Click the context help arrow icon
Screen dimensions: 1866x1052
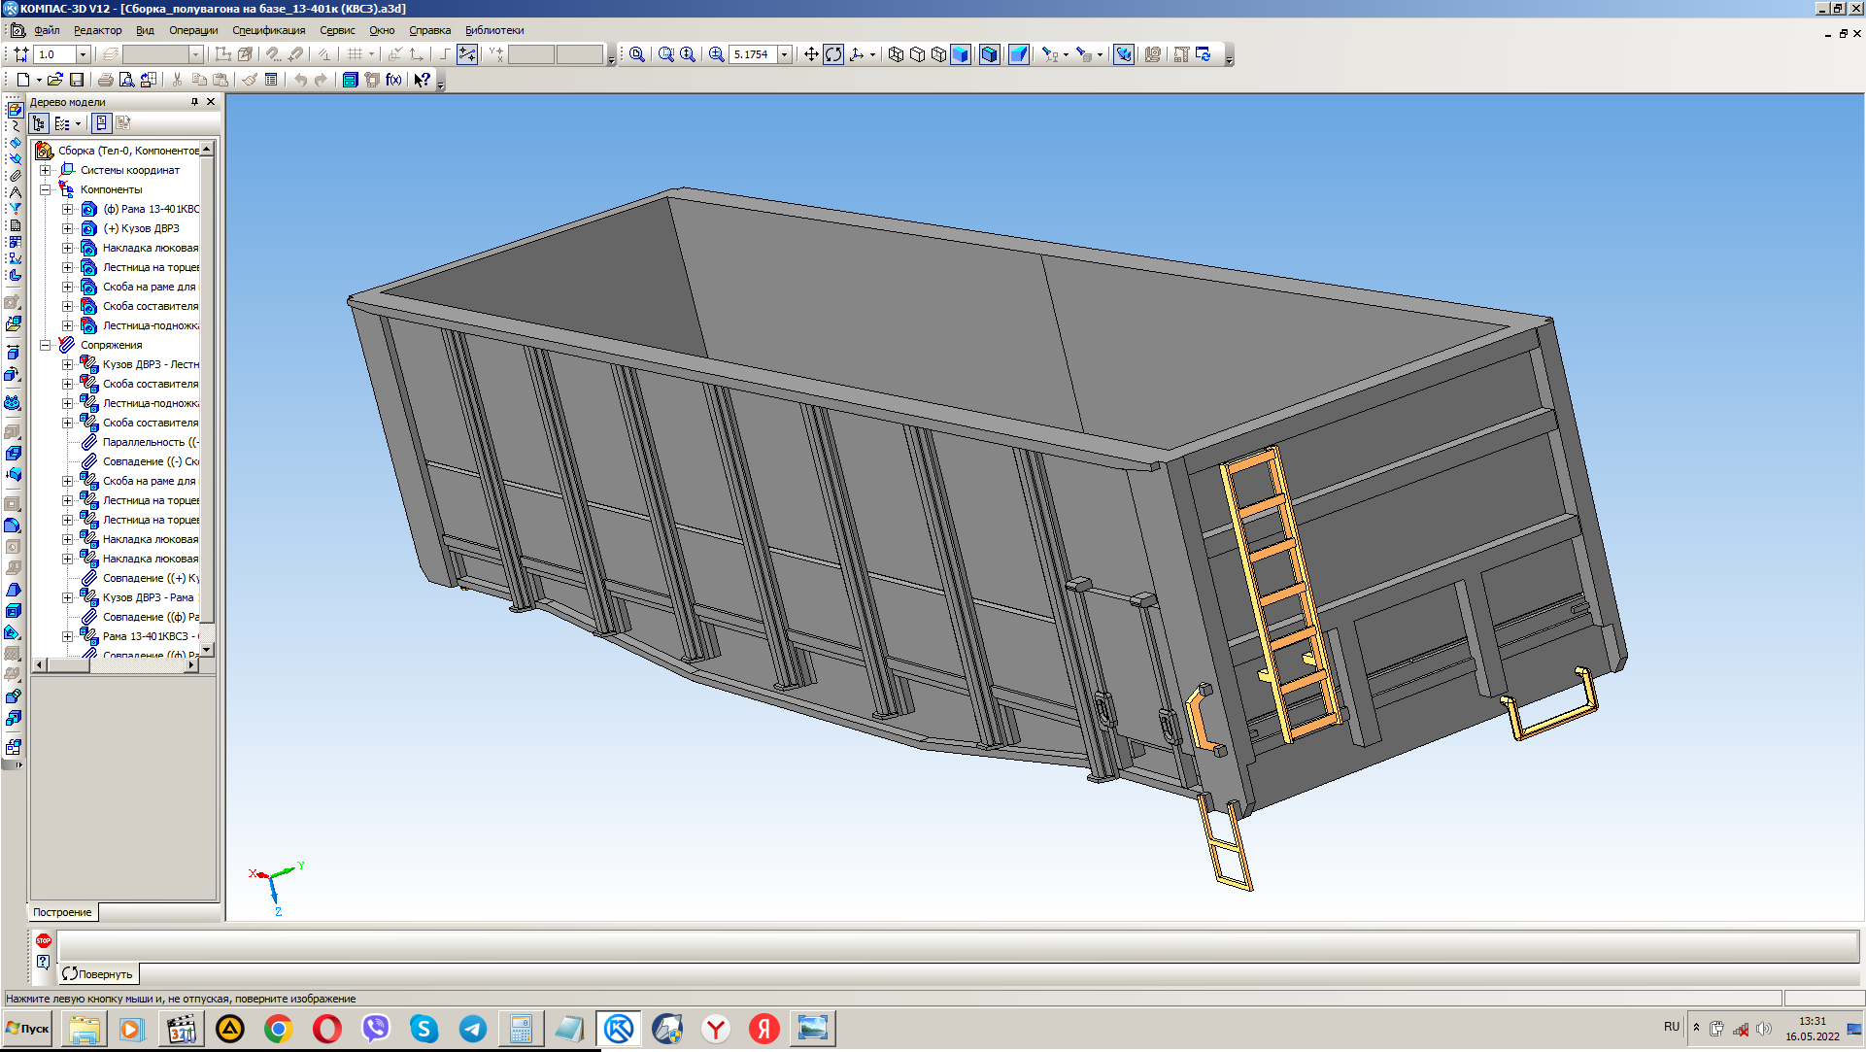(422, 80)
